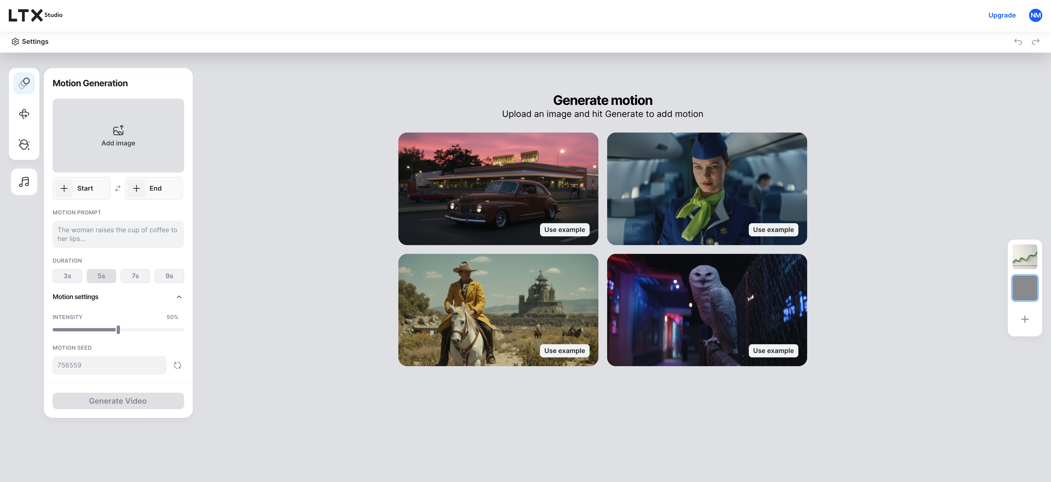Randomize the motion seed with refresh icon
Screen dimensions: 1051x482
[x=178, y=365]
